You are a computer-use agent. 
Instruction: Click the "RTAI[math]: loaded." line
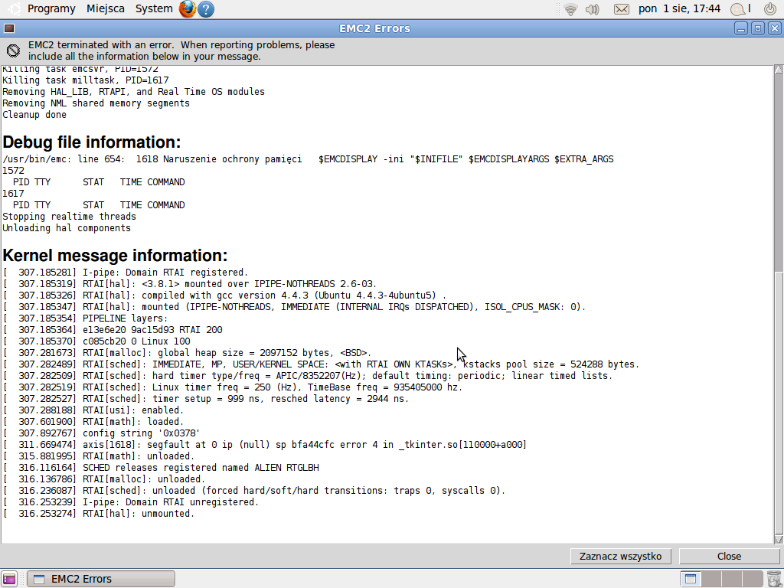93,422
